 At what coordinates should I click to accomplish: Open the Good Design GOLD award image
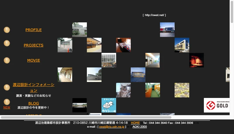pos(217,105)
